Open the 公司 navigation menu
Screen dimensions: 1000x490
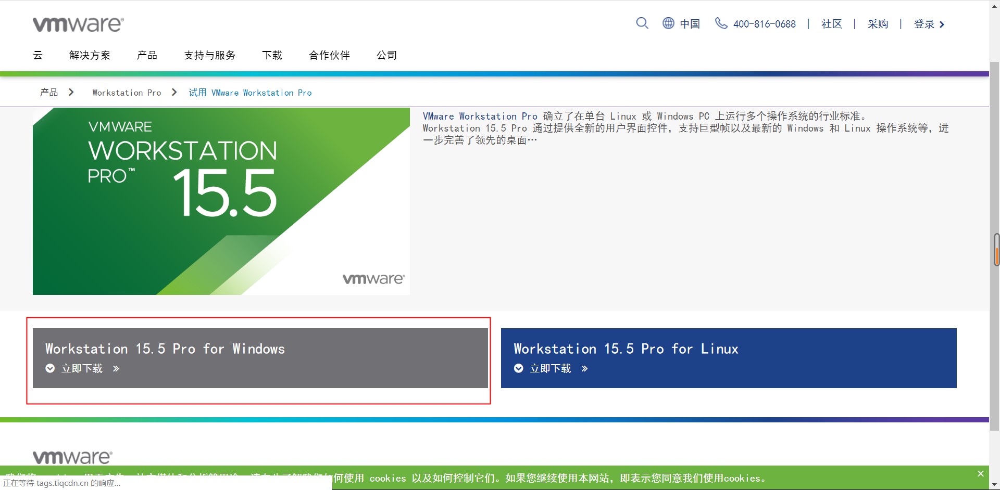(386, 55)
